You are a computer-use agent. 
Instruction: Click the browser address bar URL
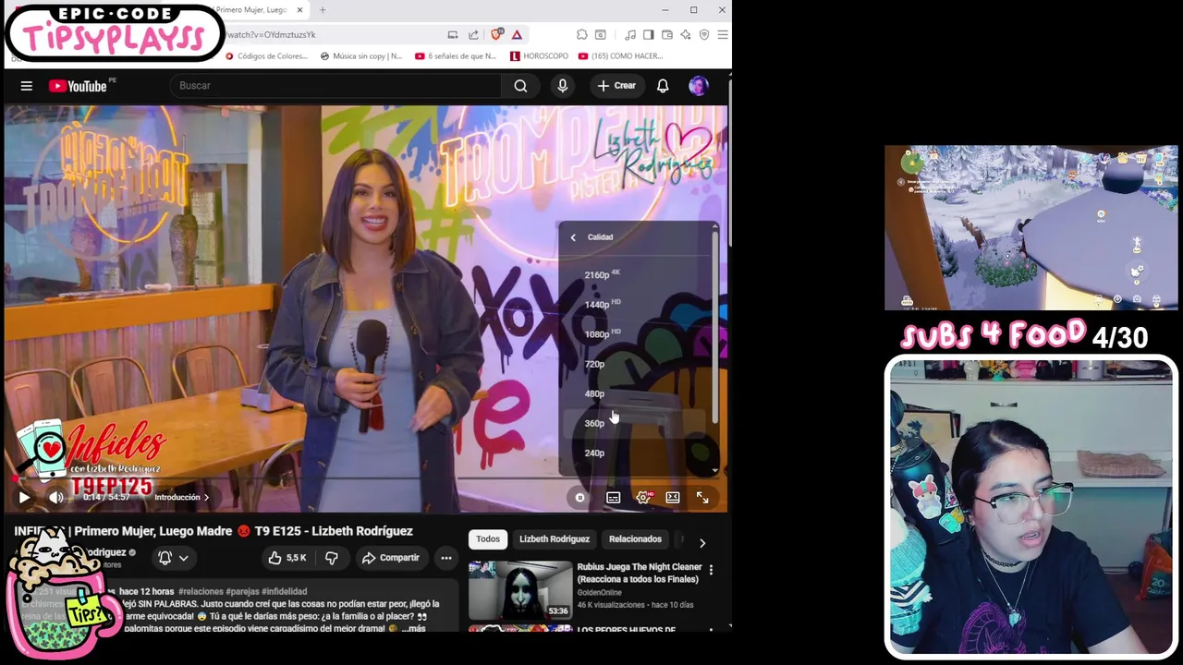tap(271, 35)
